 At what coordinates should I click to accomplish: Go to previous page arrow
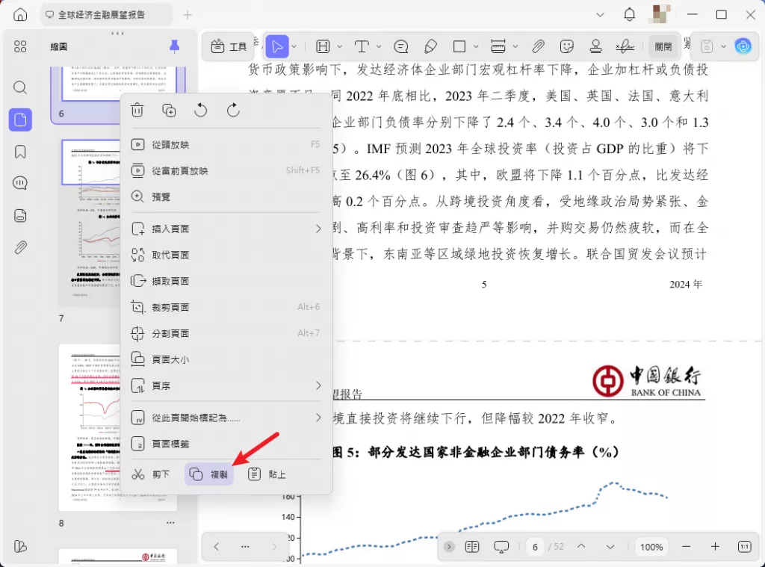coord(581,547)
